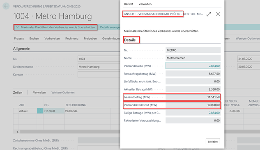The height and width of the screenshot is (150, 260).
Task: Dismiss the credit limit notification X
Action: click(17, 27)
